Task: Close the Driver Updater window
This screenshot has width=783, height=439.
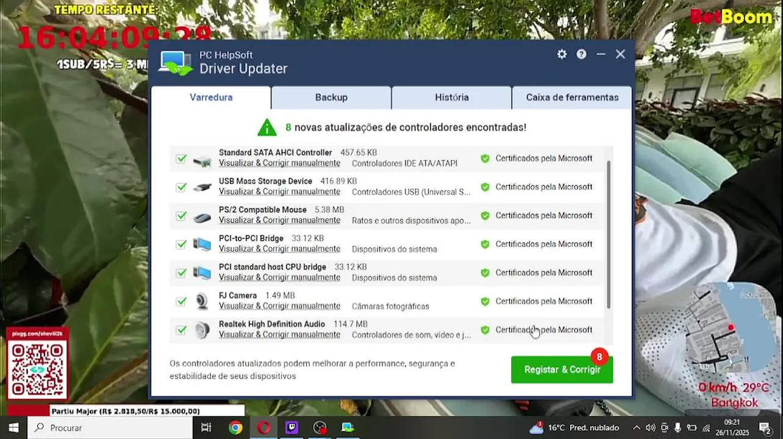Action: point(620,54)
